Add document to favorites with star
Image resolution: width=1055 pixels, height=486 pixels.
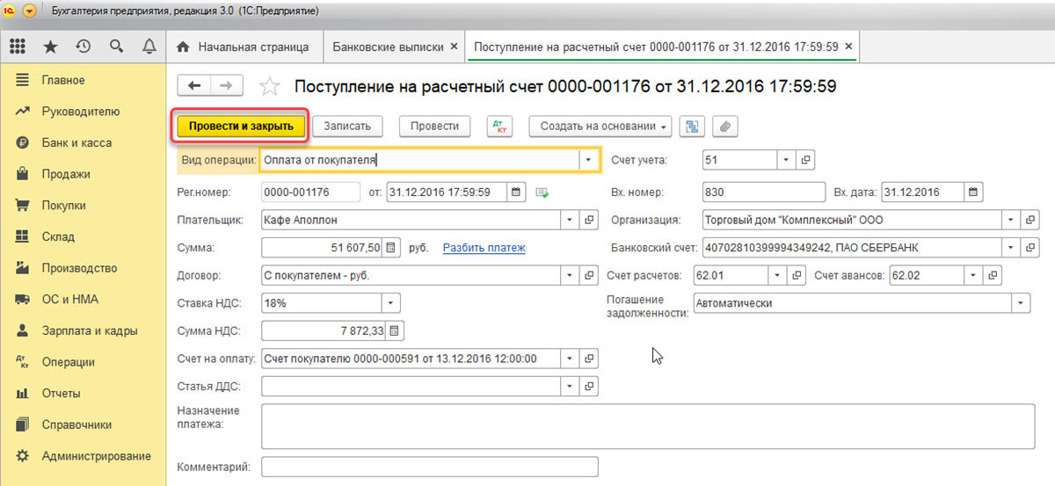(270, 86)
